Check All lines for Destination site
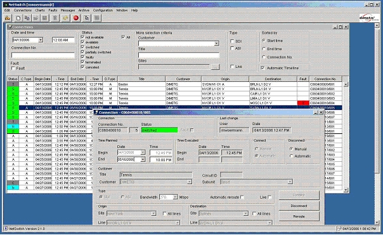 coord(254,213)
